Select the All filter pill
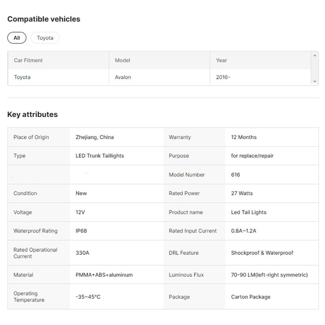 pos(17,38)
